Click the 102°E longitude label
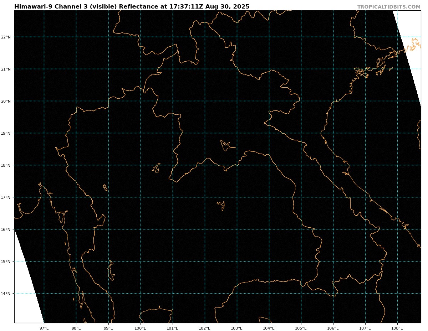 [205, 328]
